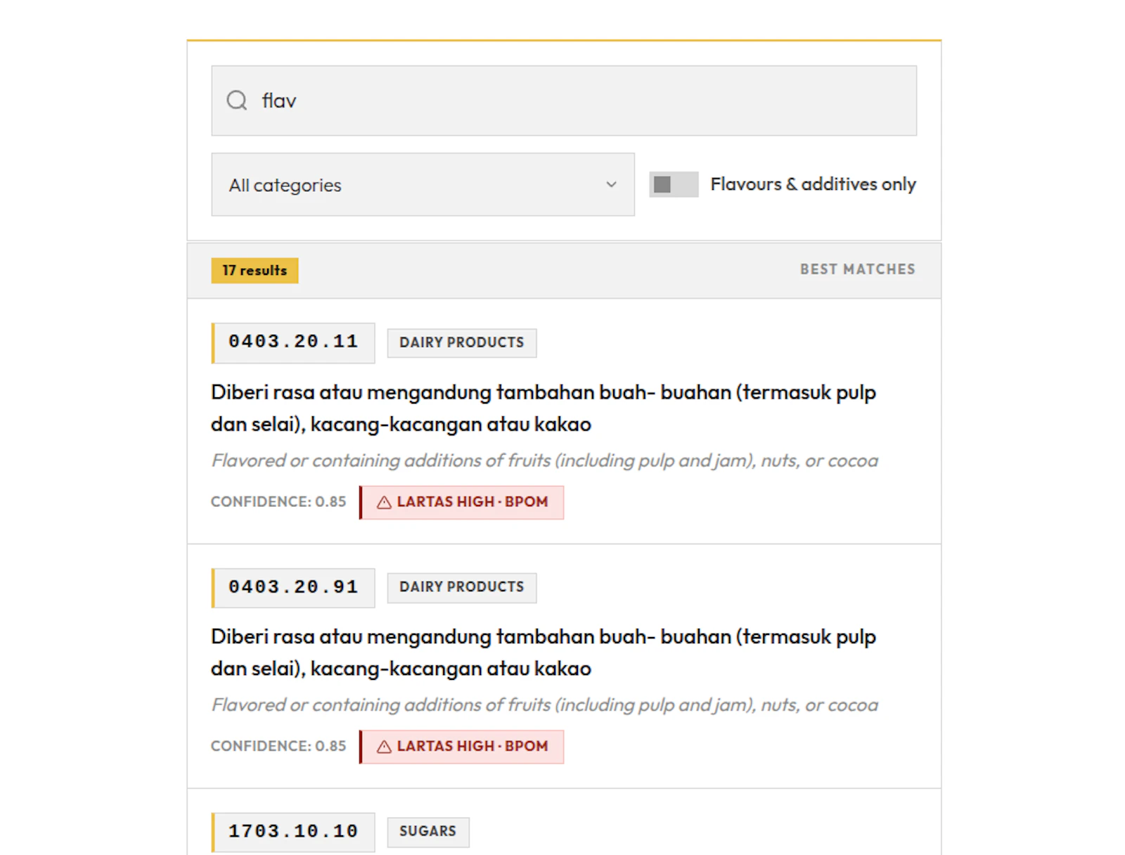Image resolution: width=1125 pixels, height=855 pixels.
Task: Open 0403.20.11 Indonesian description title
Action: point(544,408)
